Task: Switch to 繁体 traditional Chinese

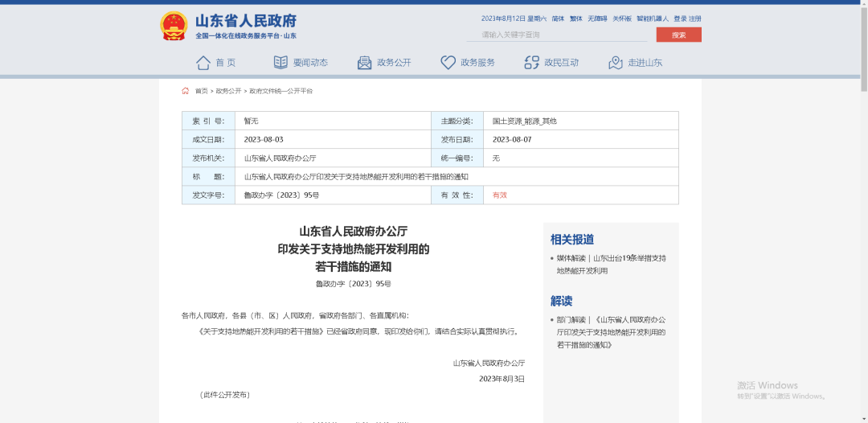Action: 576,18
